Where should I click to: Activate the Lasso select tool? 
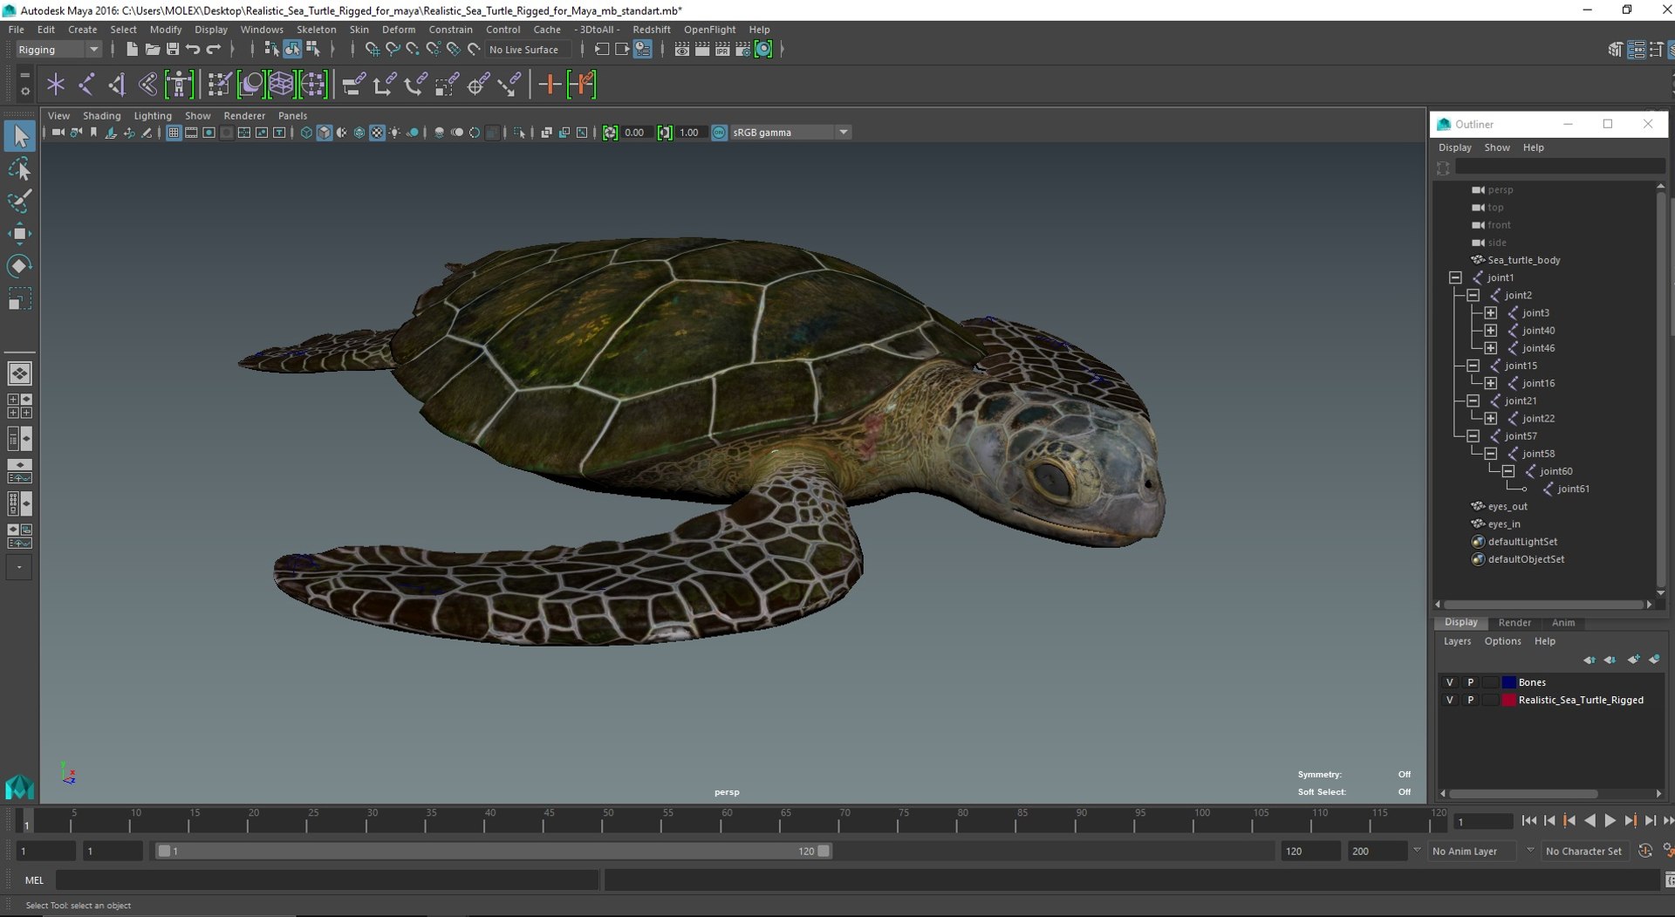point(19,169)
